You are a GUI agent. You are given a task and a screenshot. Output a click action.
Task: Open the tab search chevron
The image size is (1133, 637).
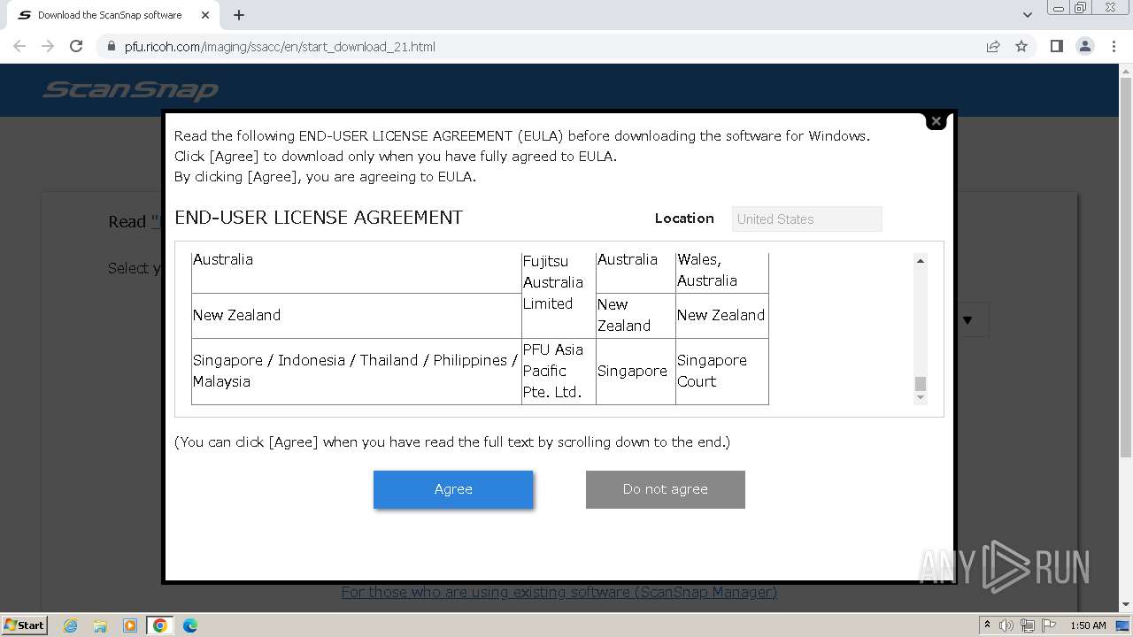click(x=1028, y=15)
